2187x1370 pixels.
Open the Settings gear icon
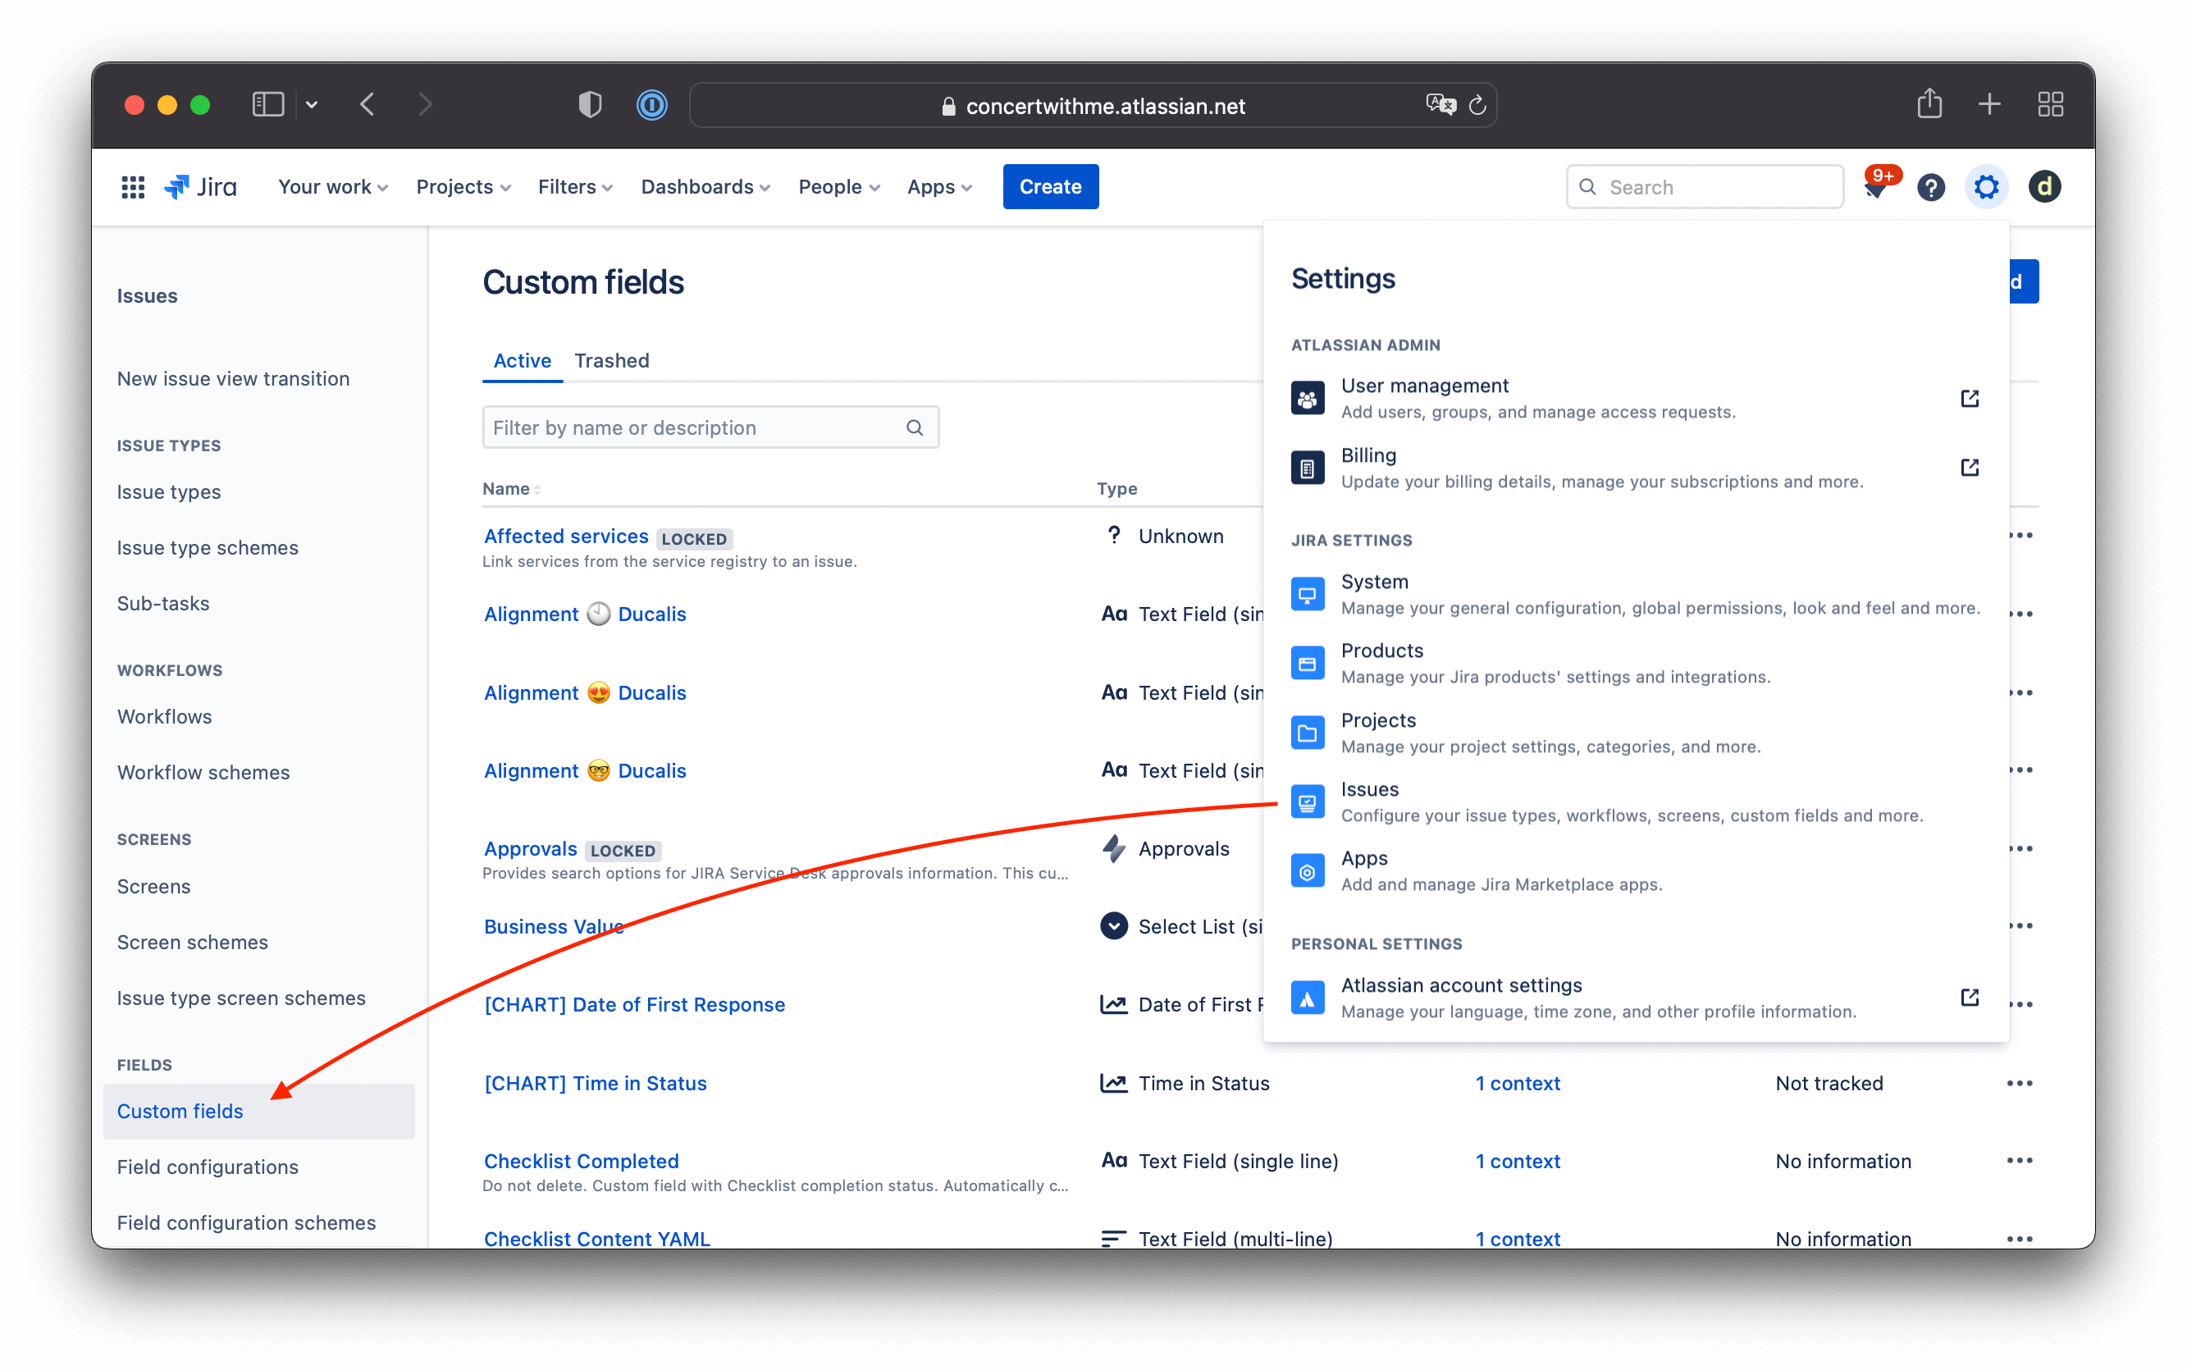(x=1986, y=187)
